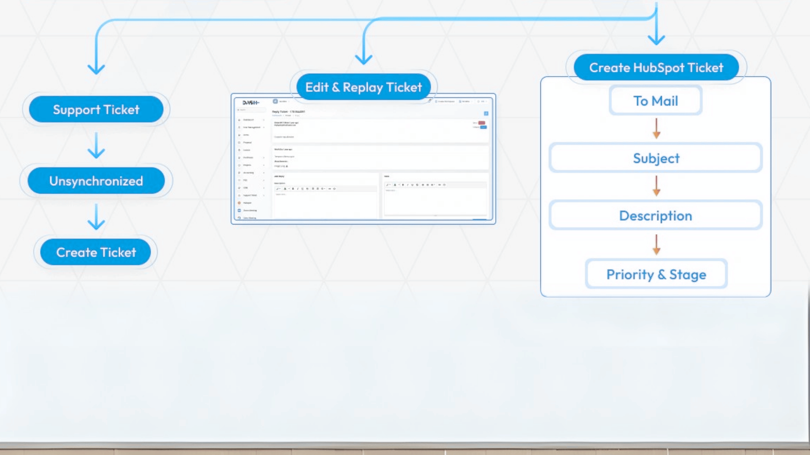This screenshot has width=810, height=455.
Task: Click the Support Ticket pill button
Action: tap(96, 110)
